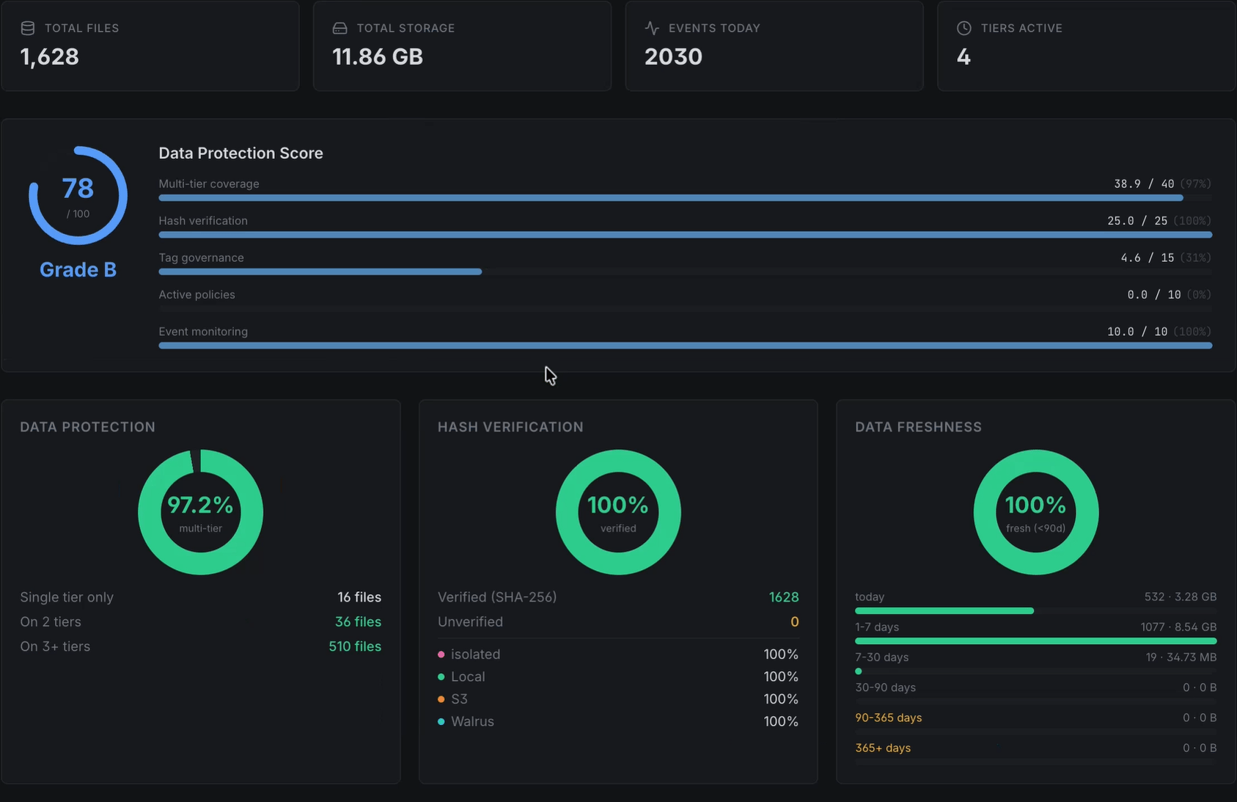1237x802 pixels.
Task: Select the Verified (SHA-256) 1628 count
Action: coord(784,597)
